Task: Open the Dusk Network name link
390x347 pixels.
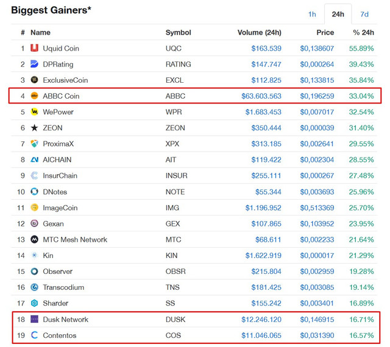Action: 65,319
